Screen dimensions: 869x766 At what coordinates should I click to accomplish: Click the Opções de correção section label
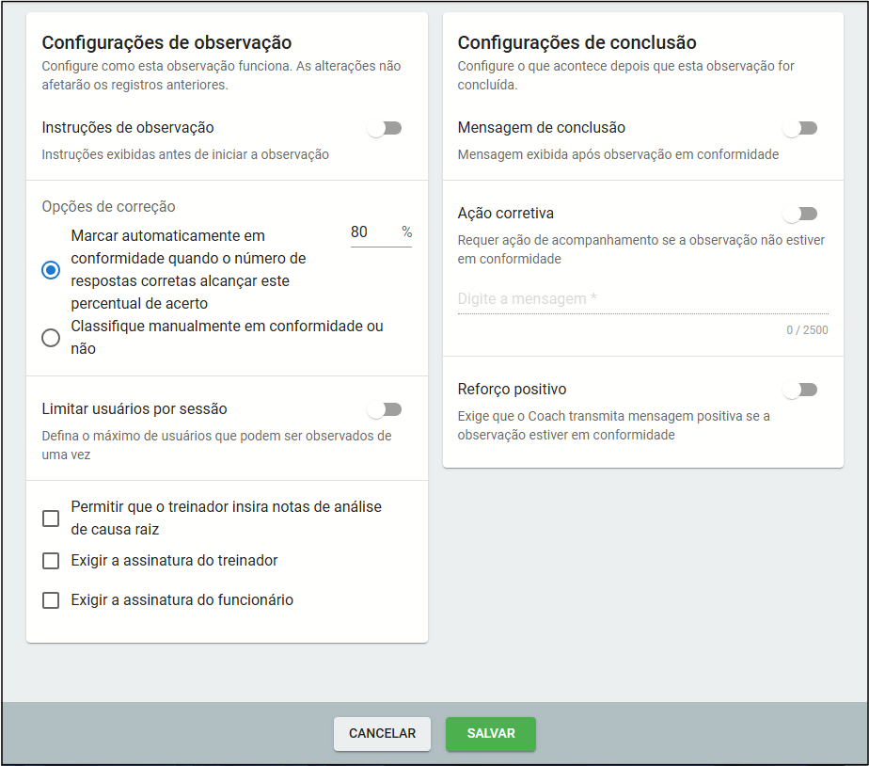pyautogui.click(x=108, y=207)
